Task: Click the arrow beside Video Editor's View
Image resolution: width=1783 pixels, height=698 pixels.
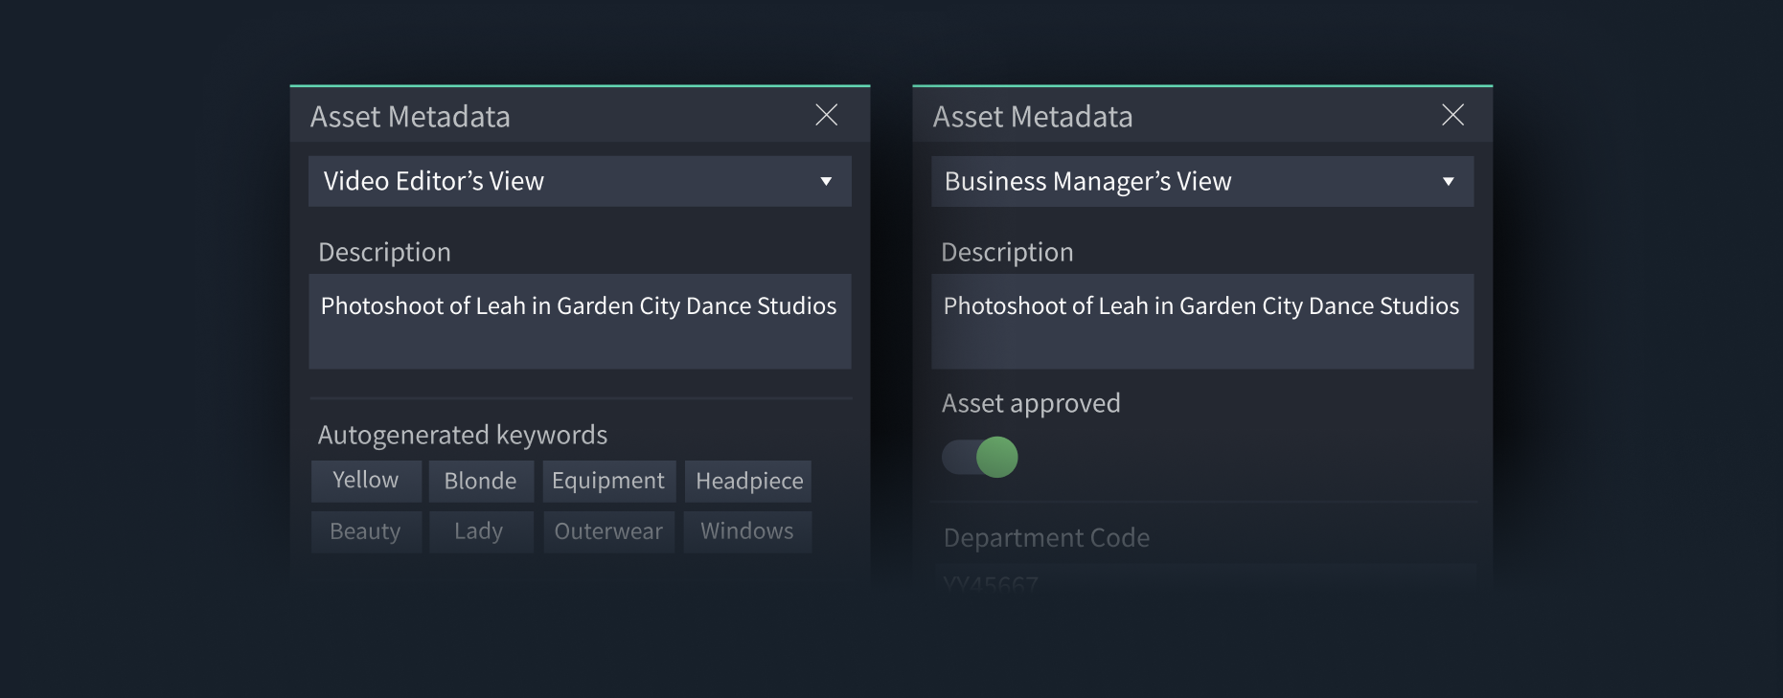Action: tap(826, 181)
